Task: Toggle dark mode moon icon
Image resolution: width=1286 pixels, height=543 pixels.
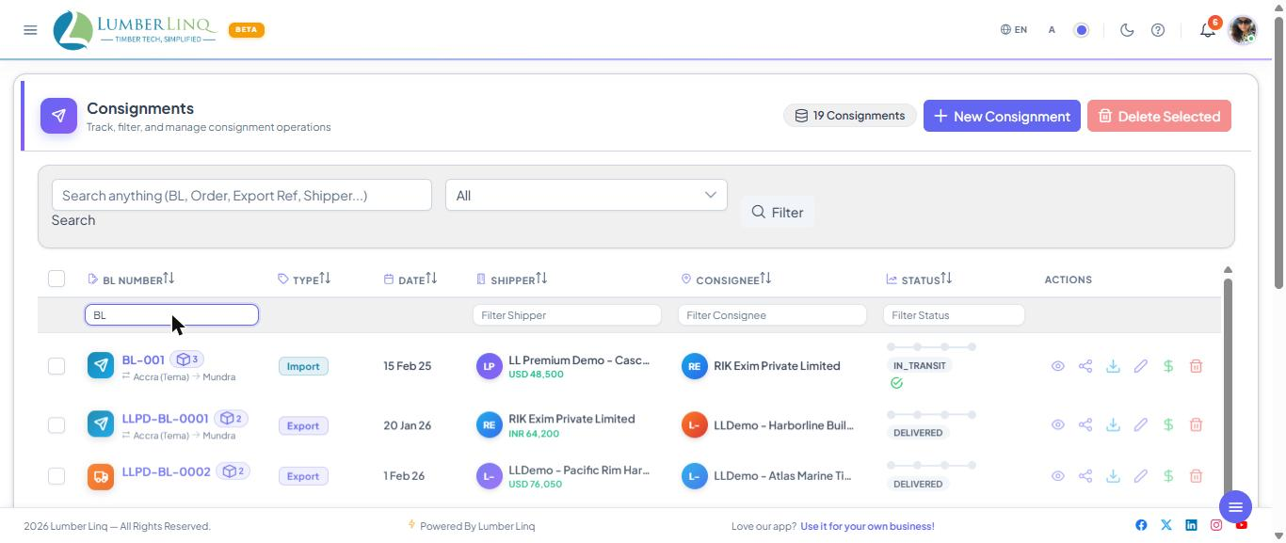Action: click(x=1127, y=30)
